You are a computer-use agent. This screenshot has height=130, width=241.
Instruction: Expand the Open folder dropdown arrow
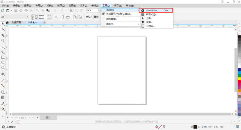[x=11, y=10]
